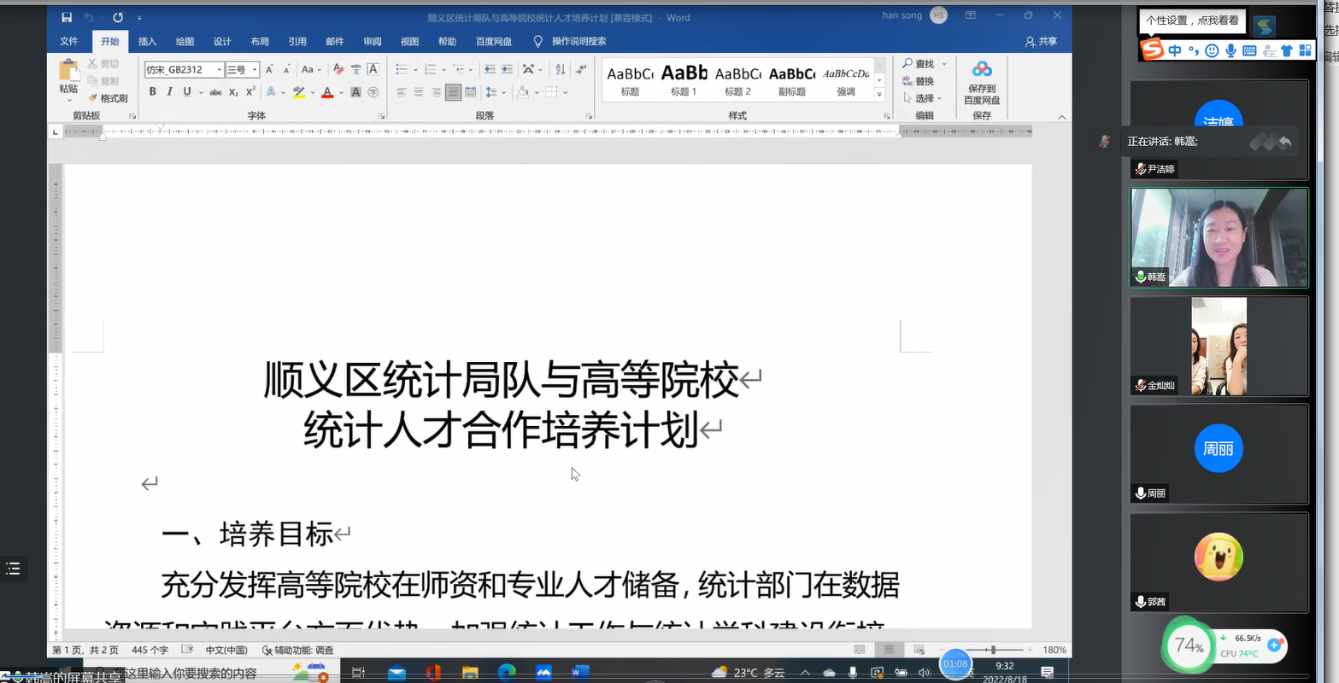Screen dimensions: 1339x683
Task: Expand the styles gallery more arrow
Action: [x=880, y=92]
